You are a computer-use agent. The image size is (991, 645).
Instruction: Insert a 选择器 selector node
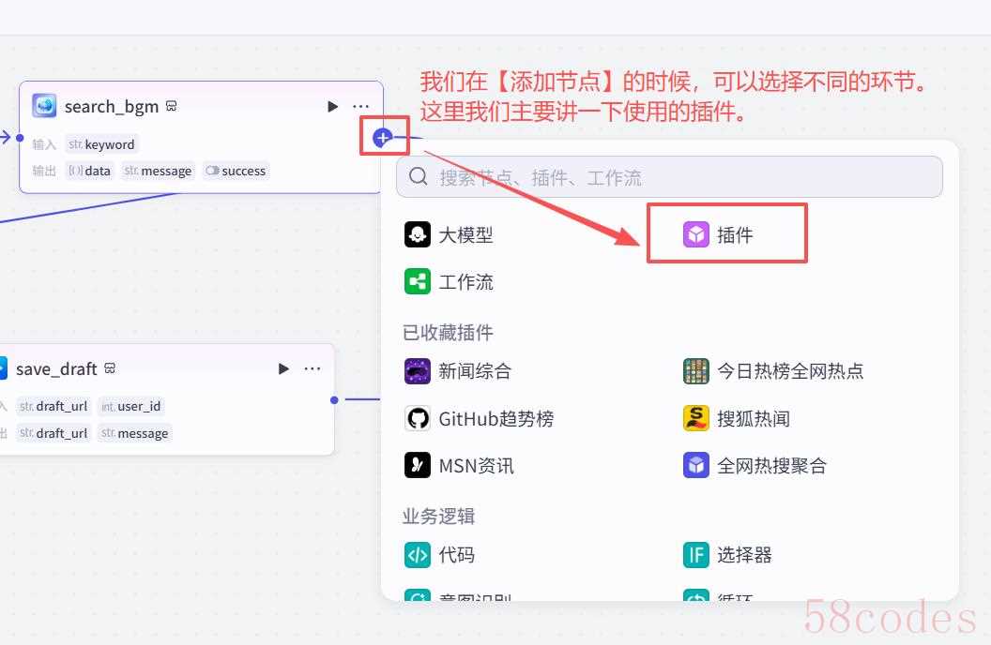tap(727, 555)
